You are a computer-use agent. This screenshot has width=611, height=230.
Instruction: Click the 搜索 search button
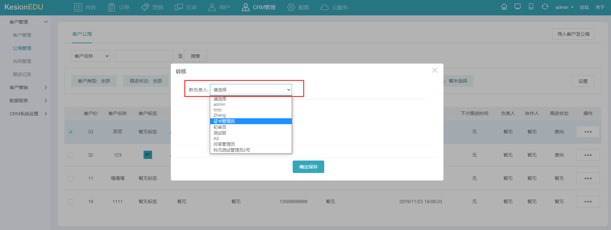click(195, 56)
